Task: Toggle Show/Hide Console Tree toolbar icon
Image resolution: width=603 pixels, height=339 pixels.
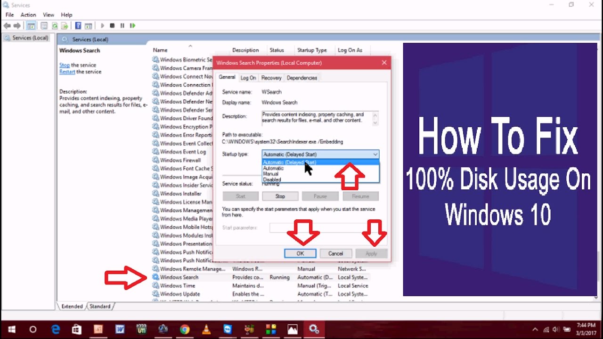Action: click(31, 26)
